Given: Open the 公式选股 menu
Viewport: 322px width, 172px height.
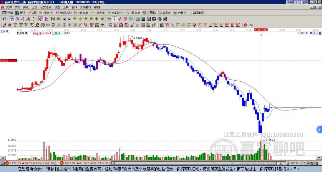Looking at the screenshot, I should [x=46, y=7].
